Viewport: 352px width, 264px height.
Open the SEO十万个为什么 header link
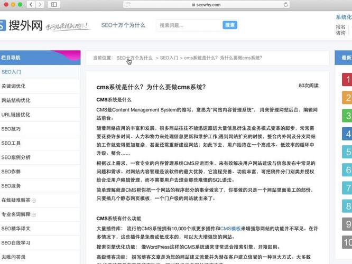[x=123, y=25]
